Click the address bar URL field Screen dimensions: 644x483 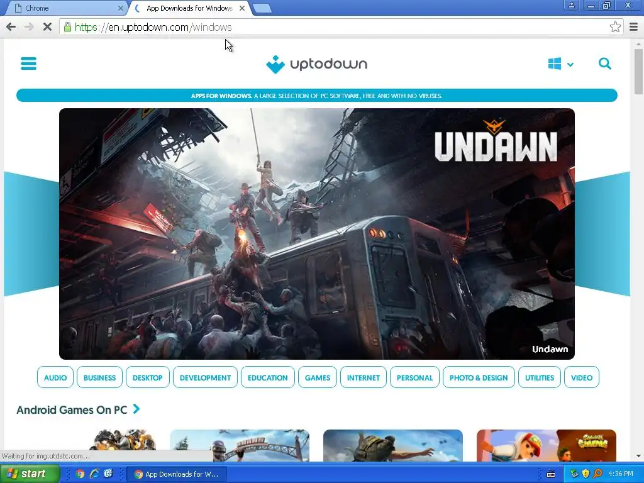(341, 27)
